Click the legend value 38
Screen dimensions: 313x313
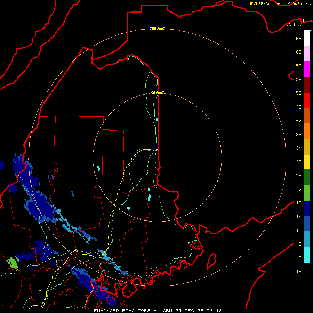pos(299,134)
